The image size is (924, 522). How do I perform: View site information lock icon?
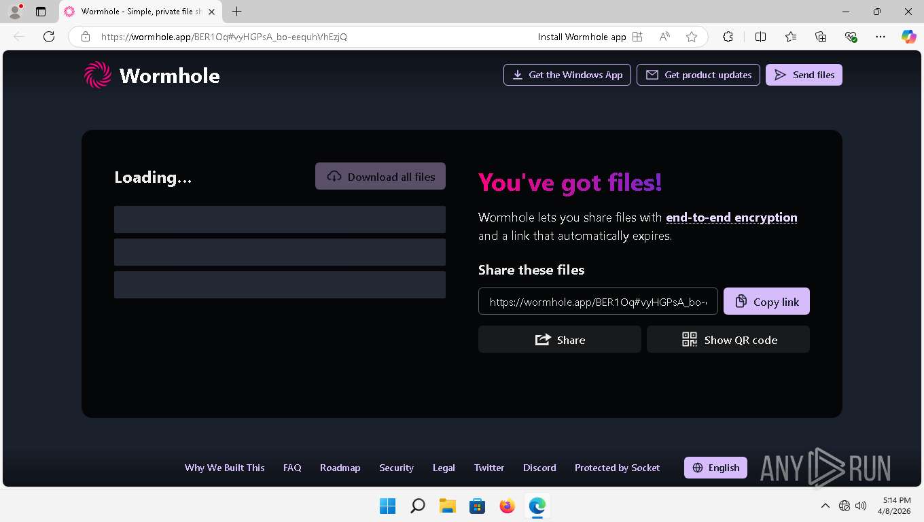[x=86, y=37]
